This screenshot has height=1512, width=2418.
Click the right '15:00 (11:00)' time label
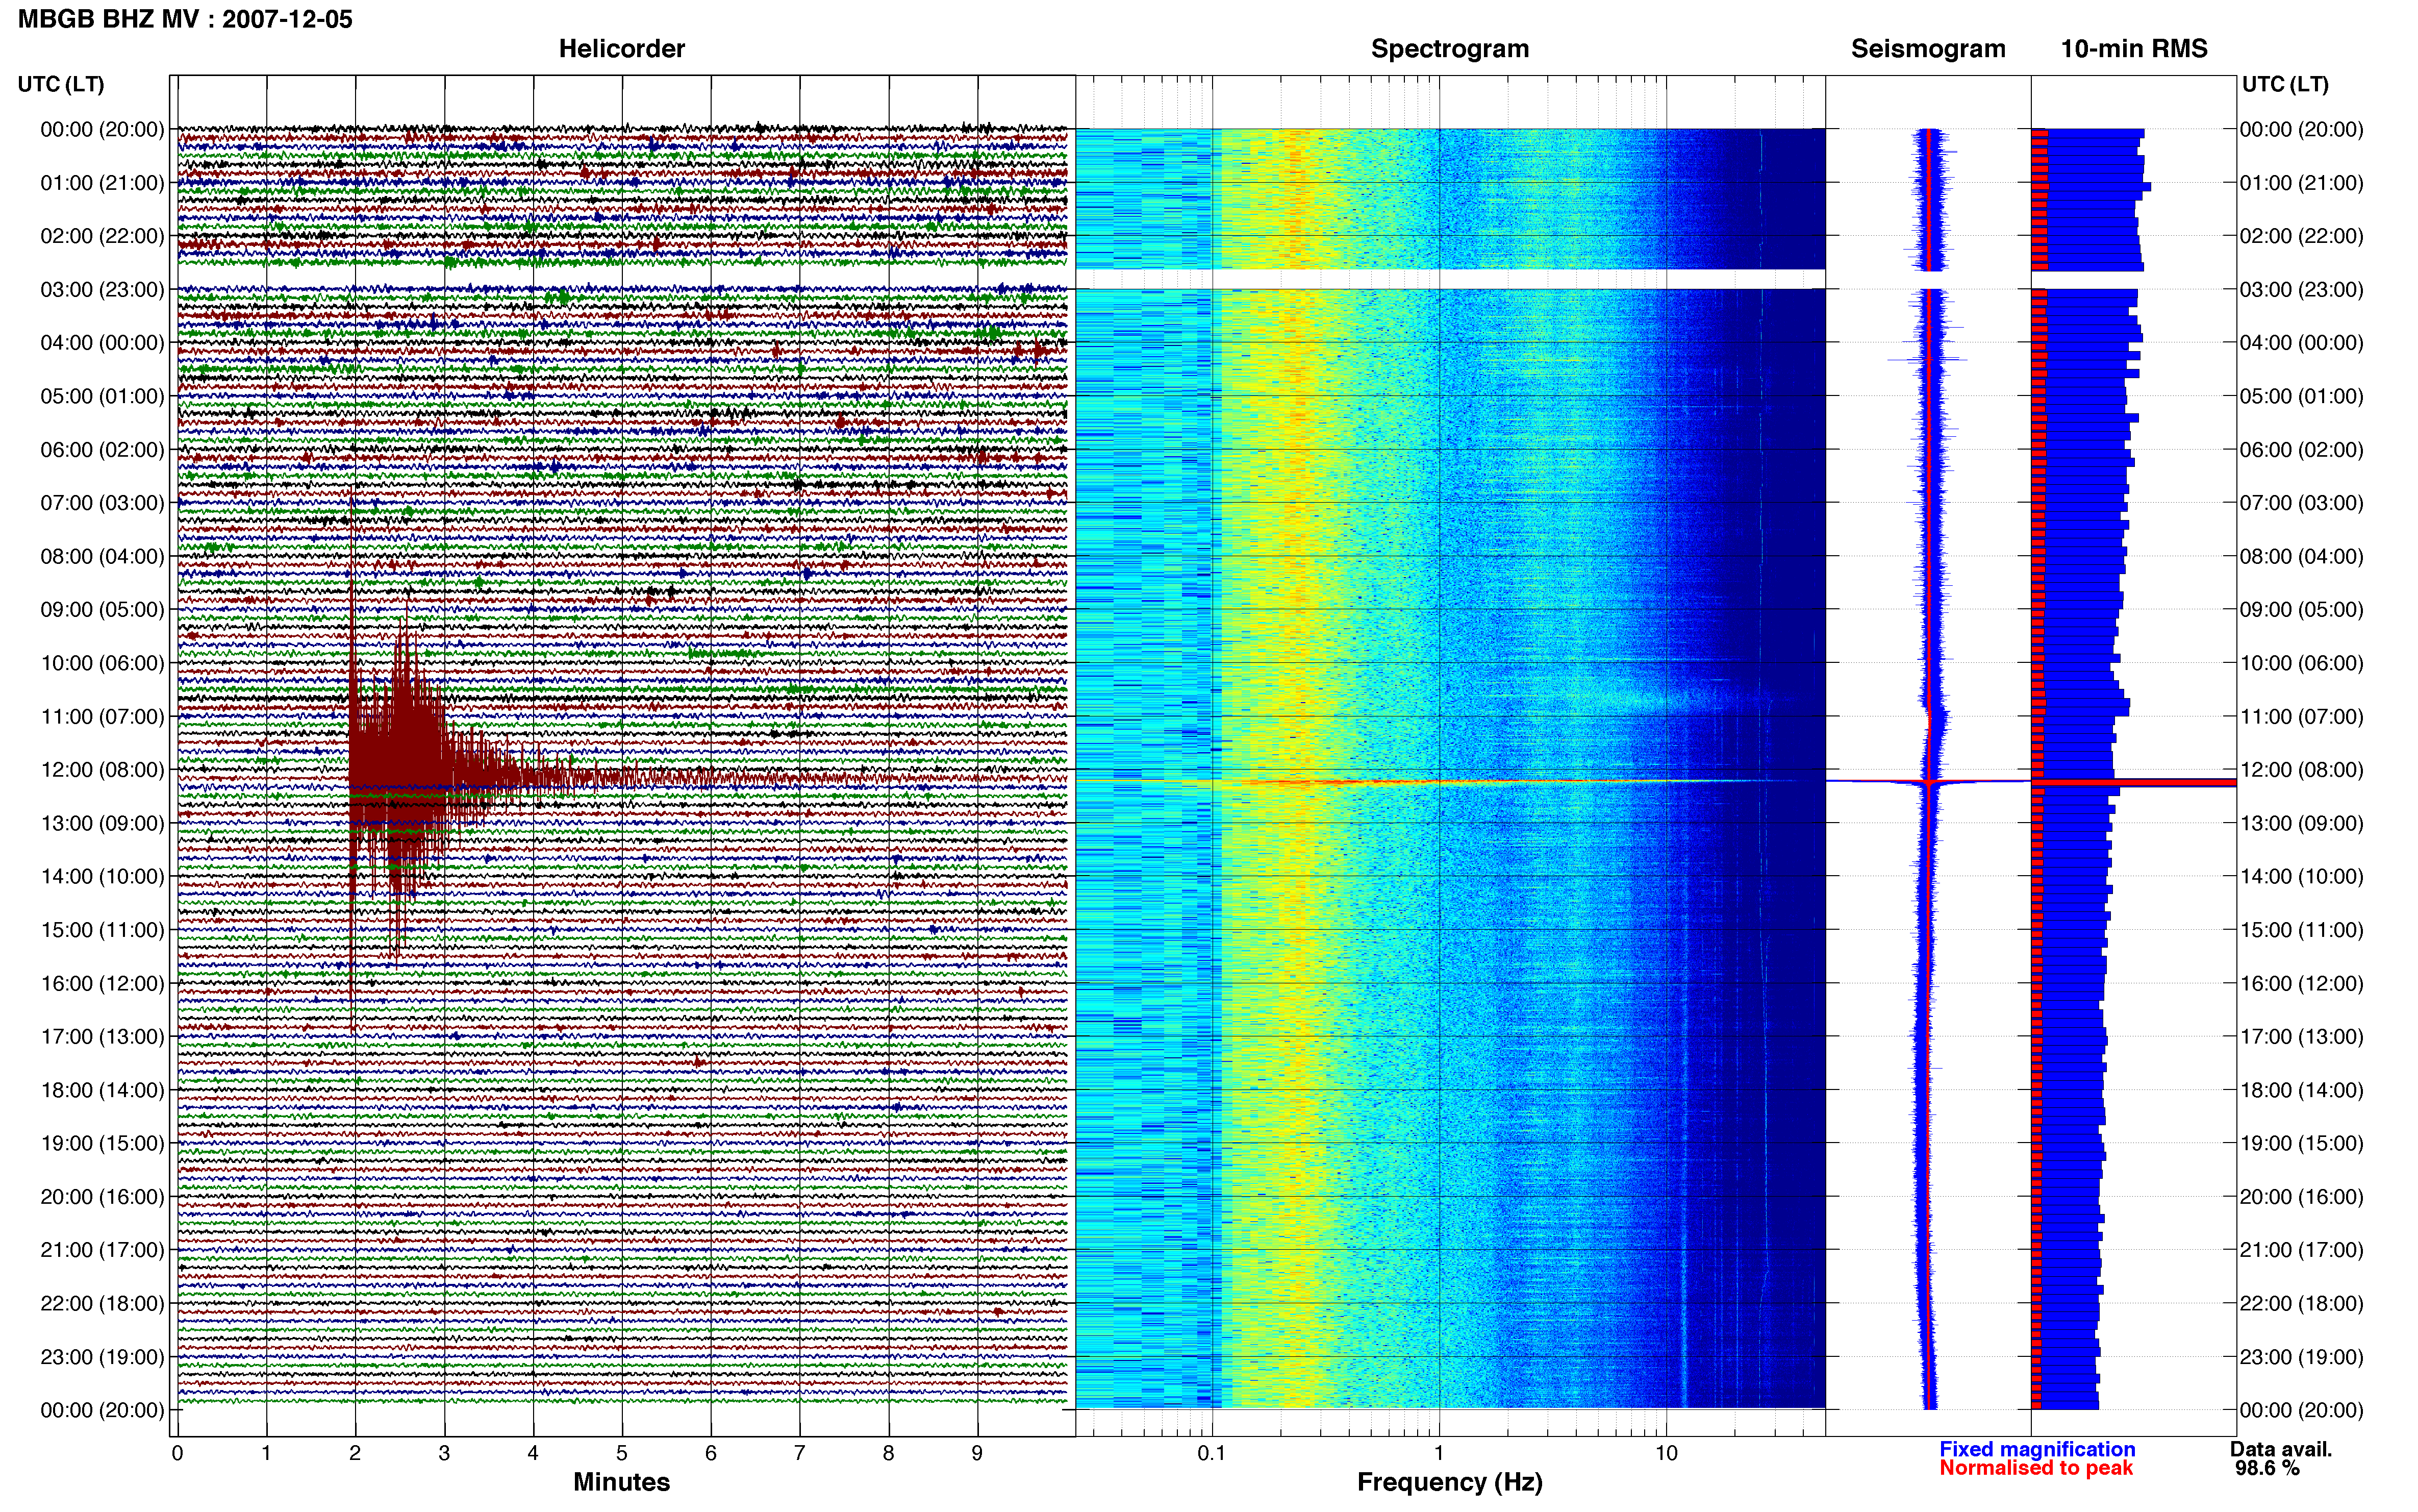coord(2302,930)
